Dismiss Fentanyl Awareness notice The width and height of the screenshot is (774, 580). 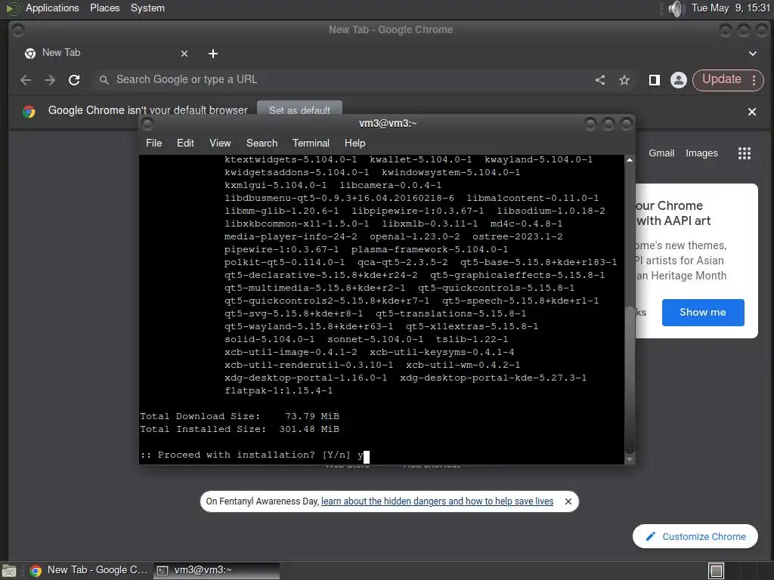[568, 501]
